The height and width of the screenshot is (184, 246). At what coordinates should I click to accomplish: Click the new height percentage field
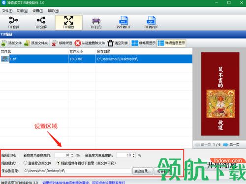pos(124,155)
